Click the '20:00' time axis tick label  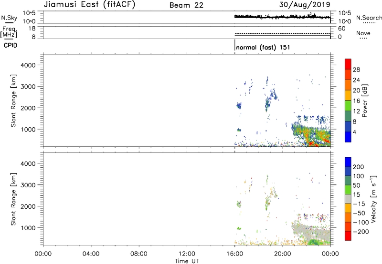click(283, 254)
